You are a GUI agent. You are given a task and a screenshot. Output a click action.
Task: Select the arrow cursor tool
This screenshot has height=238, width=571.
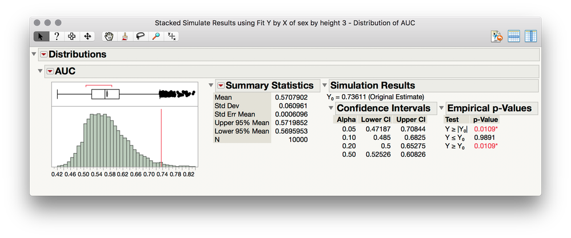(x=41, y=37)
